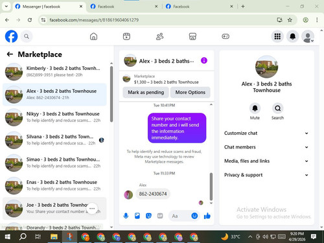Open File Explorer from taskbar
This screenshot has width=324, height=243.
54,237
